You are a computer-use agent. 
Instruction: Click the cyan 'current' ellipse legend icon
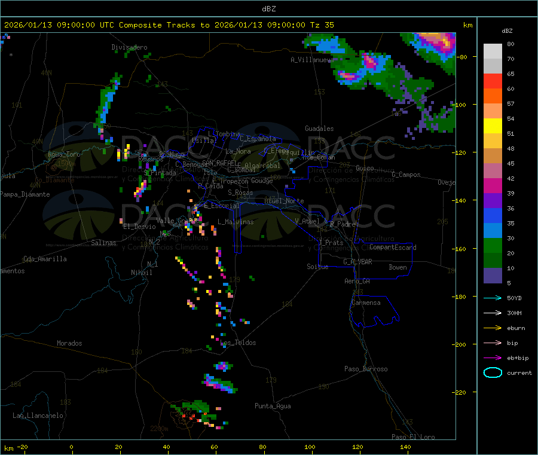(493, 372)
